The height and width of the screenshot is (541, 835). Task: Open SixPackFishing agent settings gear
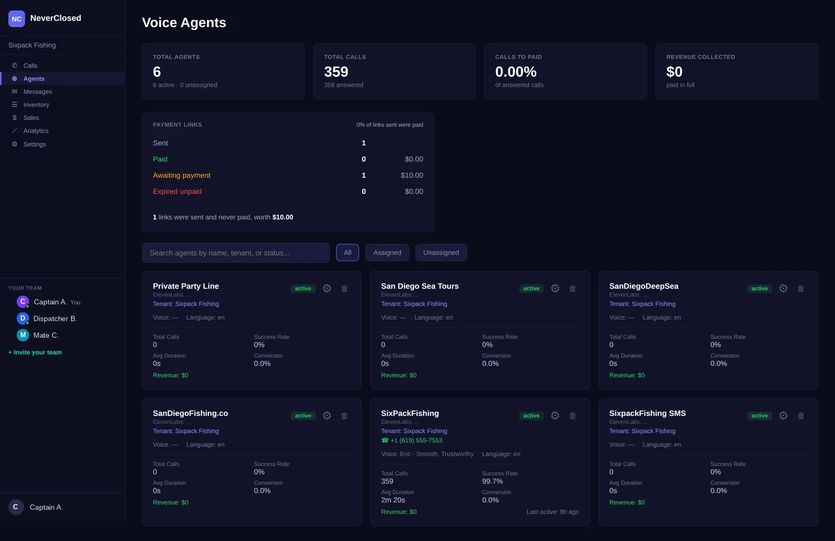[x=555, y=415]
